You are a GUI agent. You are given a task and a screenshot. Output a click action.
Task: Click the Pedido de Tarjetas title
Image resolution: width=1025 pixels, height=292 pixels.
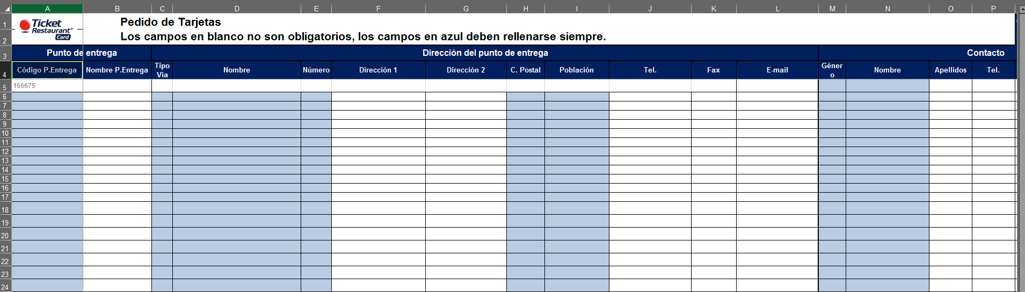pyautogui.click(x=171, y=23)
